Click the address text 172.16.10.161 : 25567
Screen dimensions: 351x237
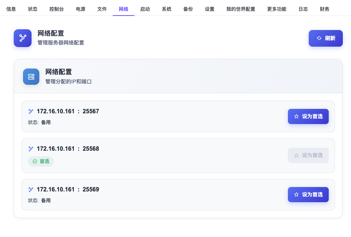click(68, 111)
